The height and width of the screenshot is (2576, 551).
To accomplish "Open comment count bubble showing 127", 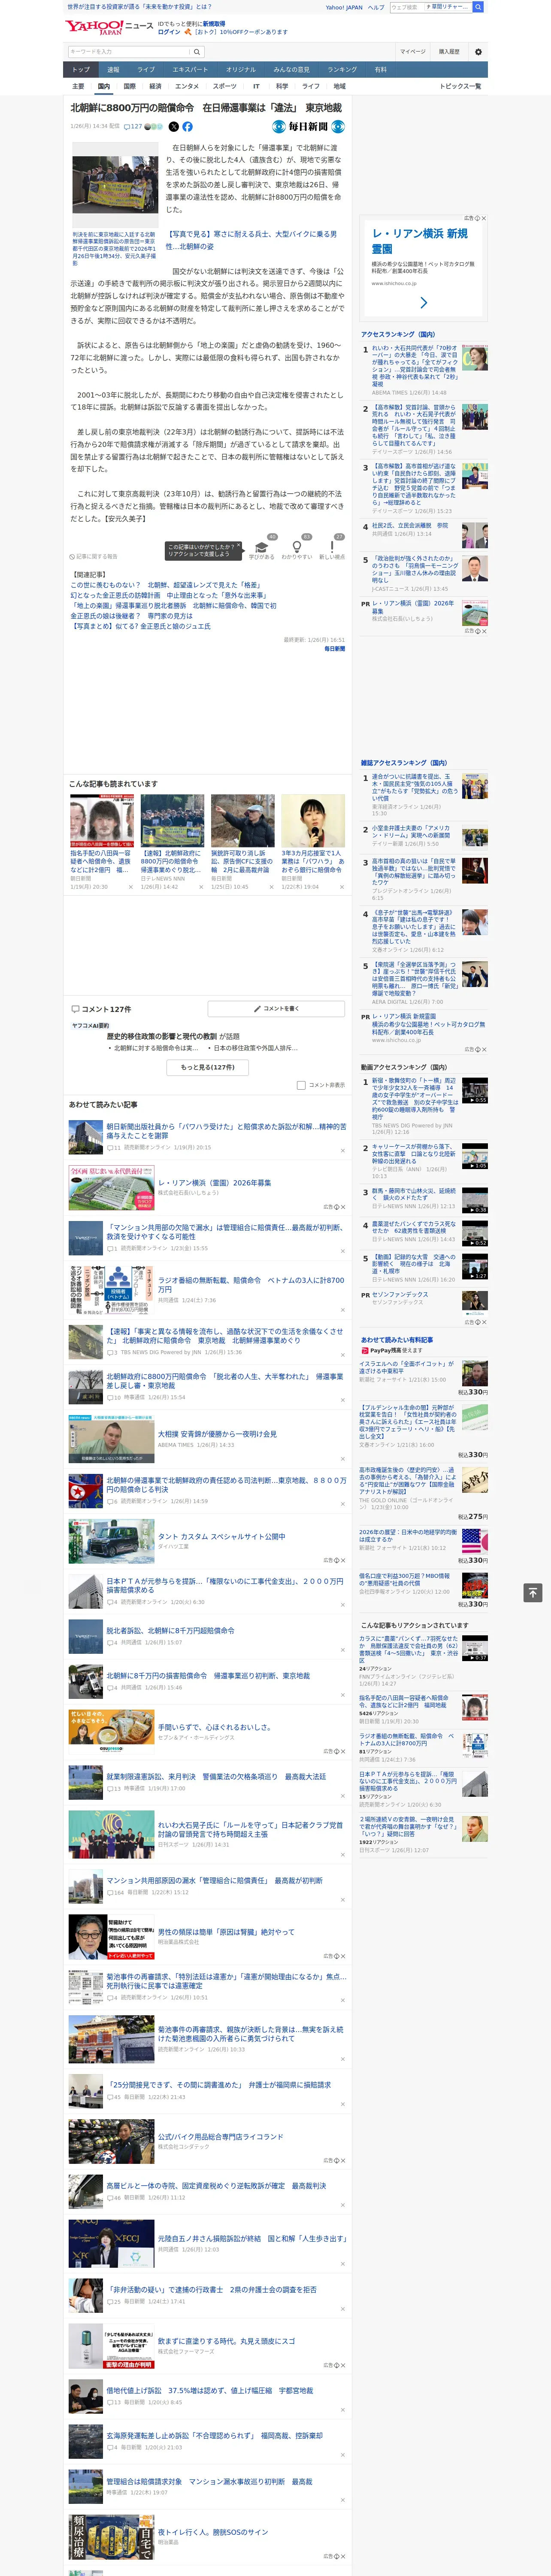I will 133,127.
